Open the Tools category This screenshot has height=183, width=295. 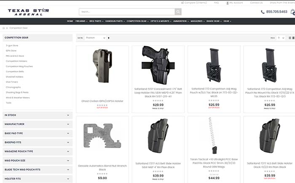click(8, 103)
